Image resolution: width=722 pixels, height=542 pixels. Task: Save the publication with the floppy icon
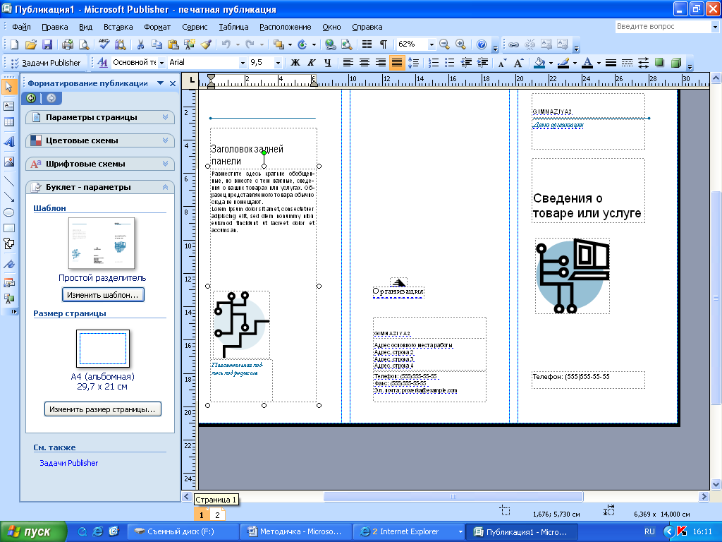[x=47, y=44]
